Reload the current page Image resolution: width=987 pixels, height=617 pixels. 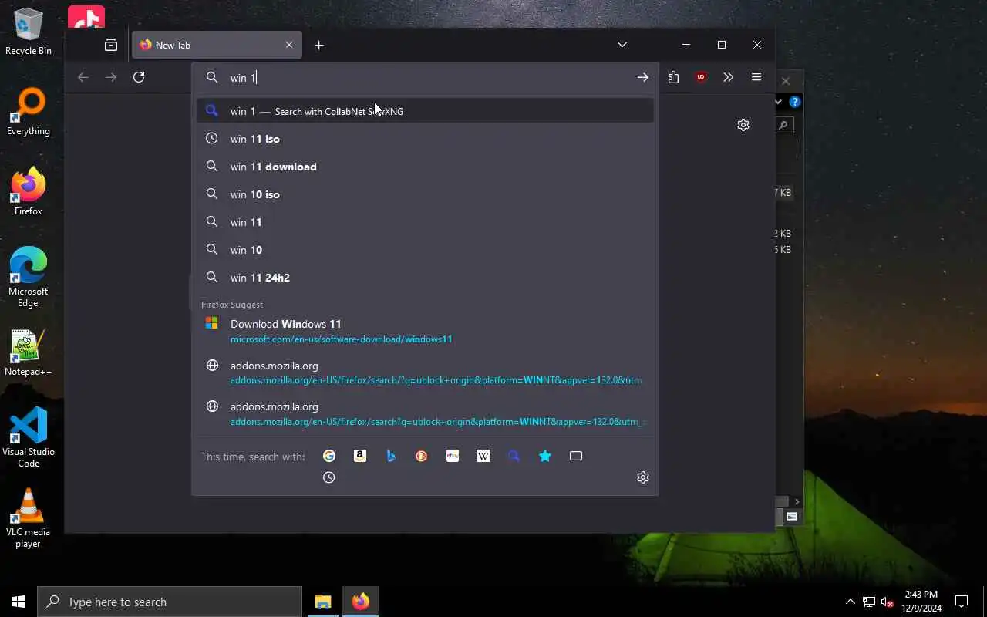click(139, 77)
